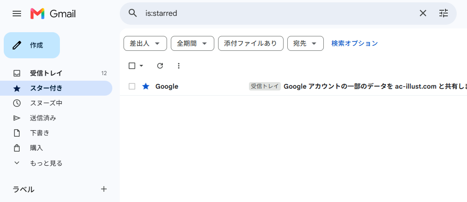
Task: Toggle the 添付ファイルあり filter chip
Action: point(251,43)
